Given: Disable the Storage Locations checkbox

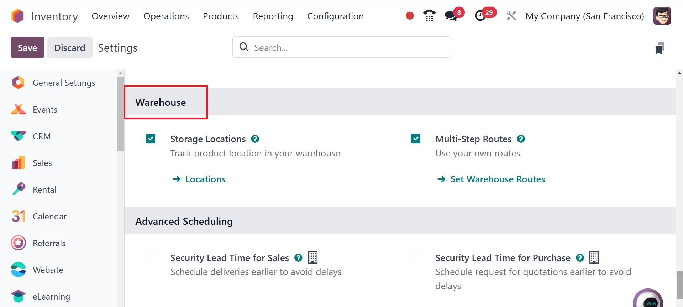Looking at the screenshot, I should pos(151,139).
